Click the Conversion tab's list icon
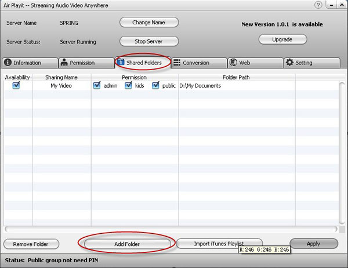The width and height of the screenshot is (348, 268). [x=177, y=63]
